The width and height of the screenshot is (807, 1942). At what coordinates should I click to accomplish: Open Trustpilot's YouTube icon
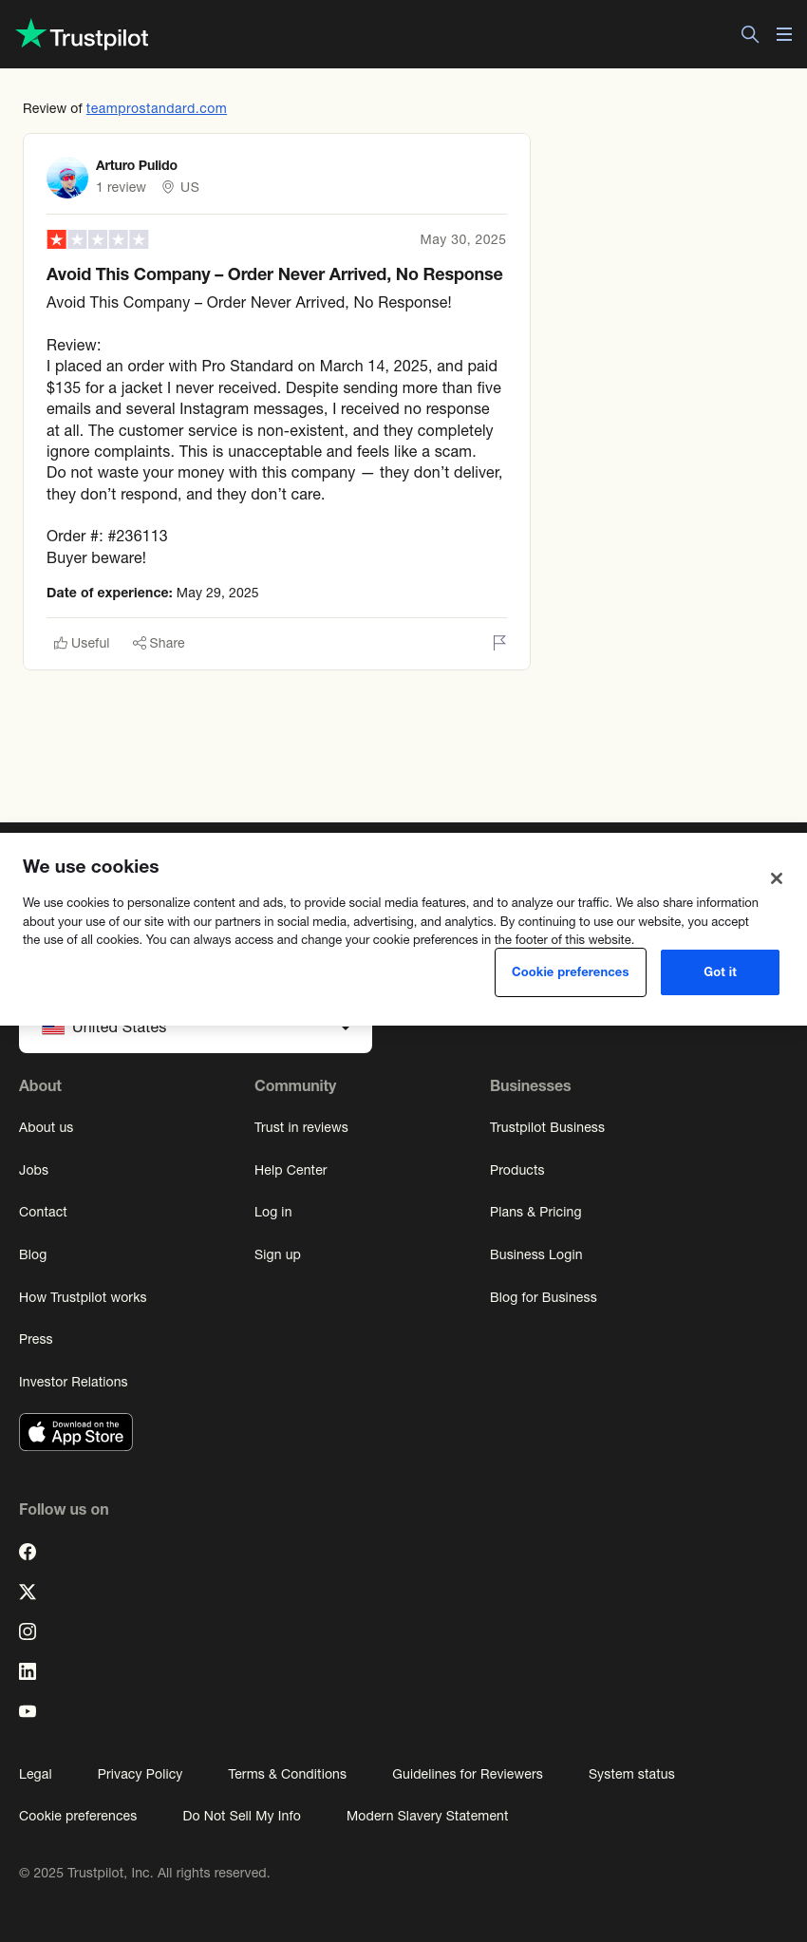tap(28, 1711)
